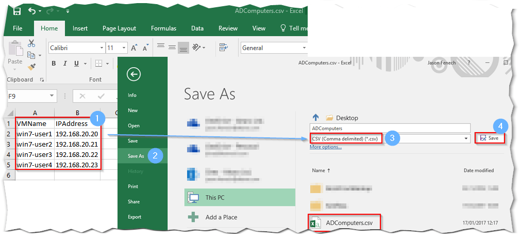The width and height of the screenshot is (519, 238).
Task: Click the up one level arrow icon
Action: click(x=316, y=118)
